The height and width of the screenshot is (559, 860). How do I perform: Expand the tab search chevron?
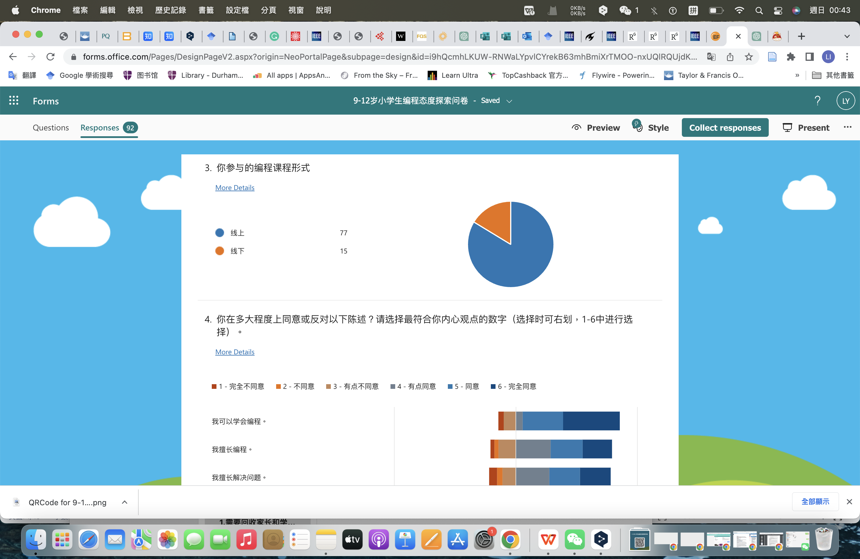click(847, 36)
